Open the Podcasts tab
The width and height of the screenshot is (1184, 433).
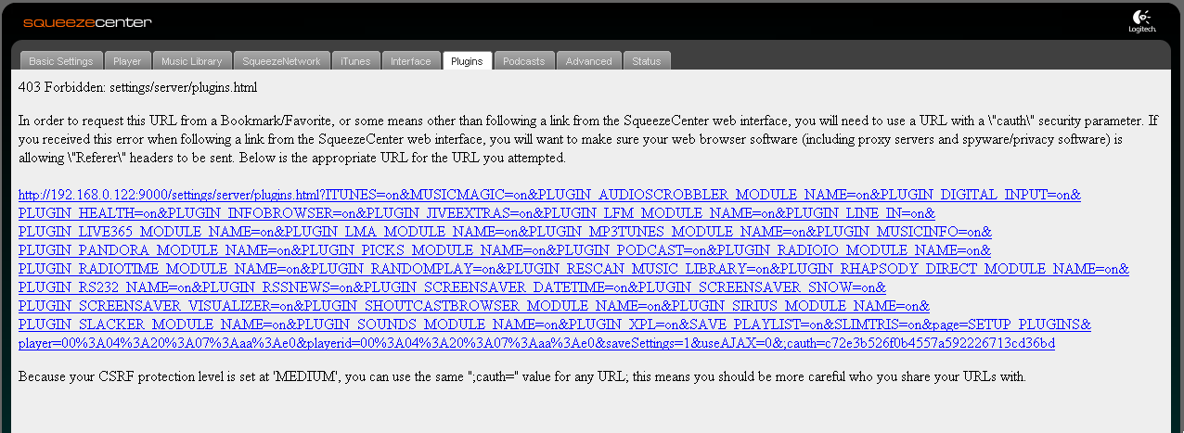tap(523, 61)
